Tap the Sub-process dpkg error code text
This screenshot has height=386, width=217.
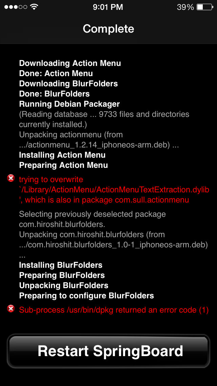pyautogui.click(x=114, y=310)
